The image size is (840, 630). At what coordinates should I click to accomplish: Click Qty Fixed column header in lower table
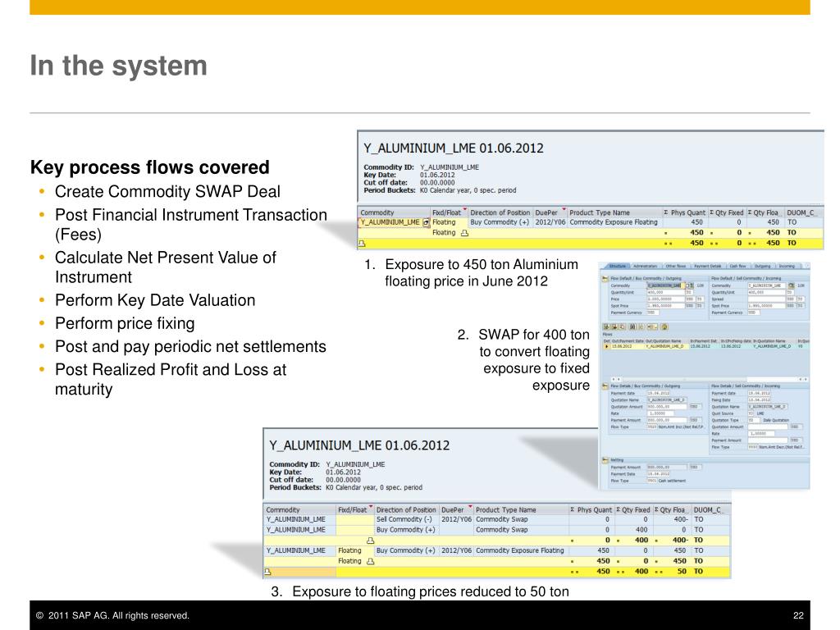click(x=632, y=510)
